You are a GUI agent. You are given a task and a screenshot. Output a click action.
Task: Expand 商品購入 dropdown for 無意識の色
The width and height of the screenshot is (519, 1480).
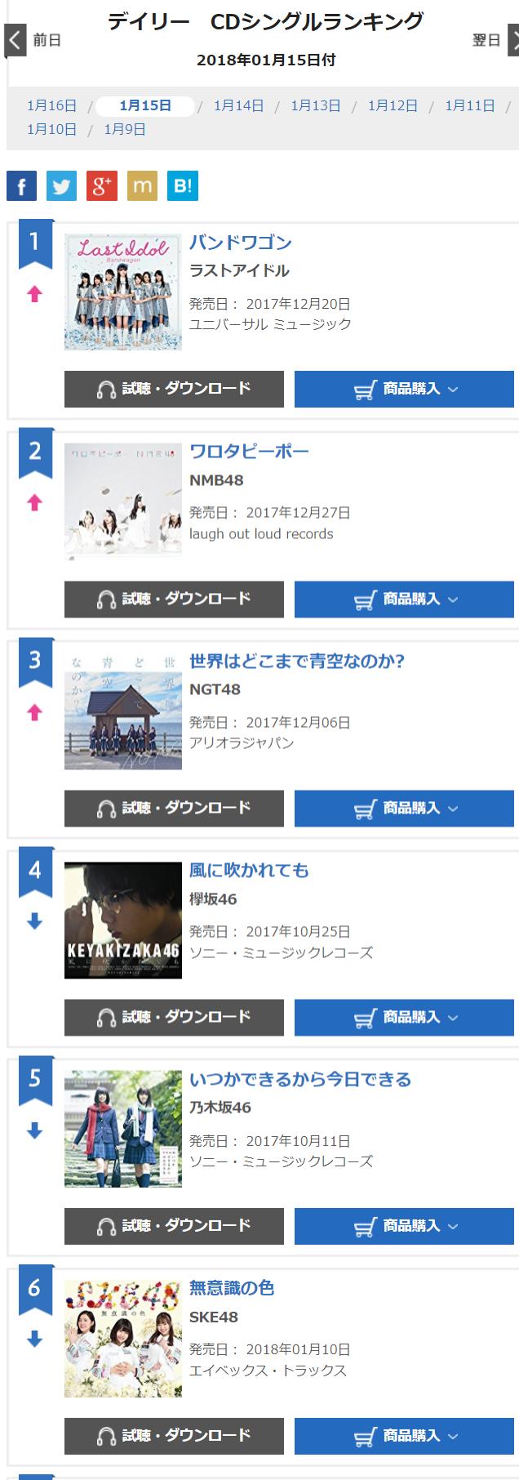(404, 1436)
